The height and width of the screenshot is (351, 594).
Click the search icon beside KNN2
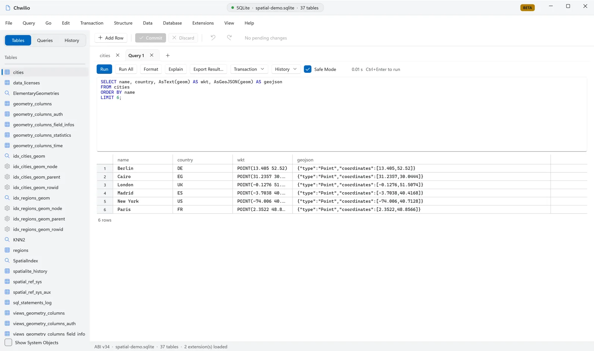7,240
